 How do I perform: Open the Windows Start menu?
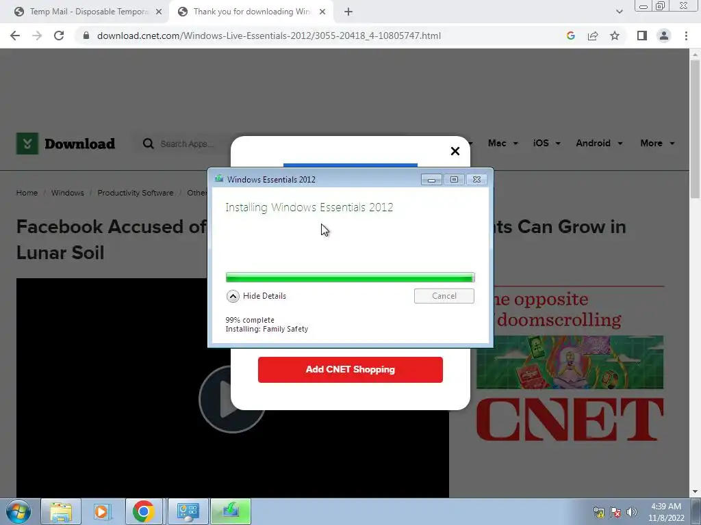18,511
